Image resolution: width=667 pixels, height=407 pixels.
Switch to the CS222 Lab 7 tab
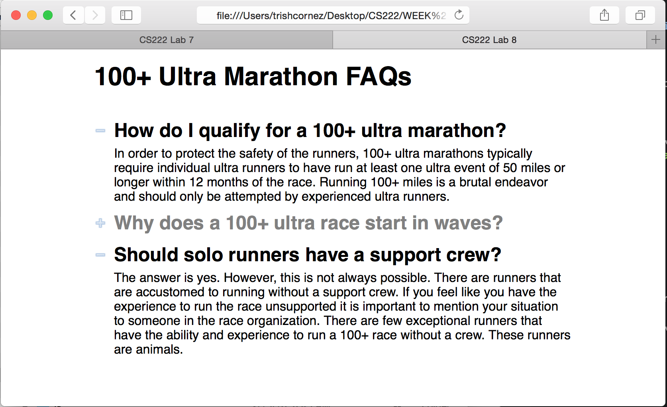[167, 40]
